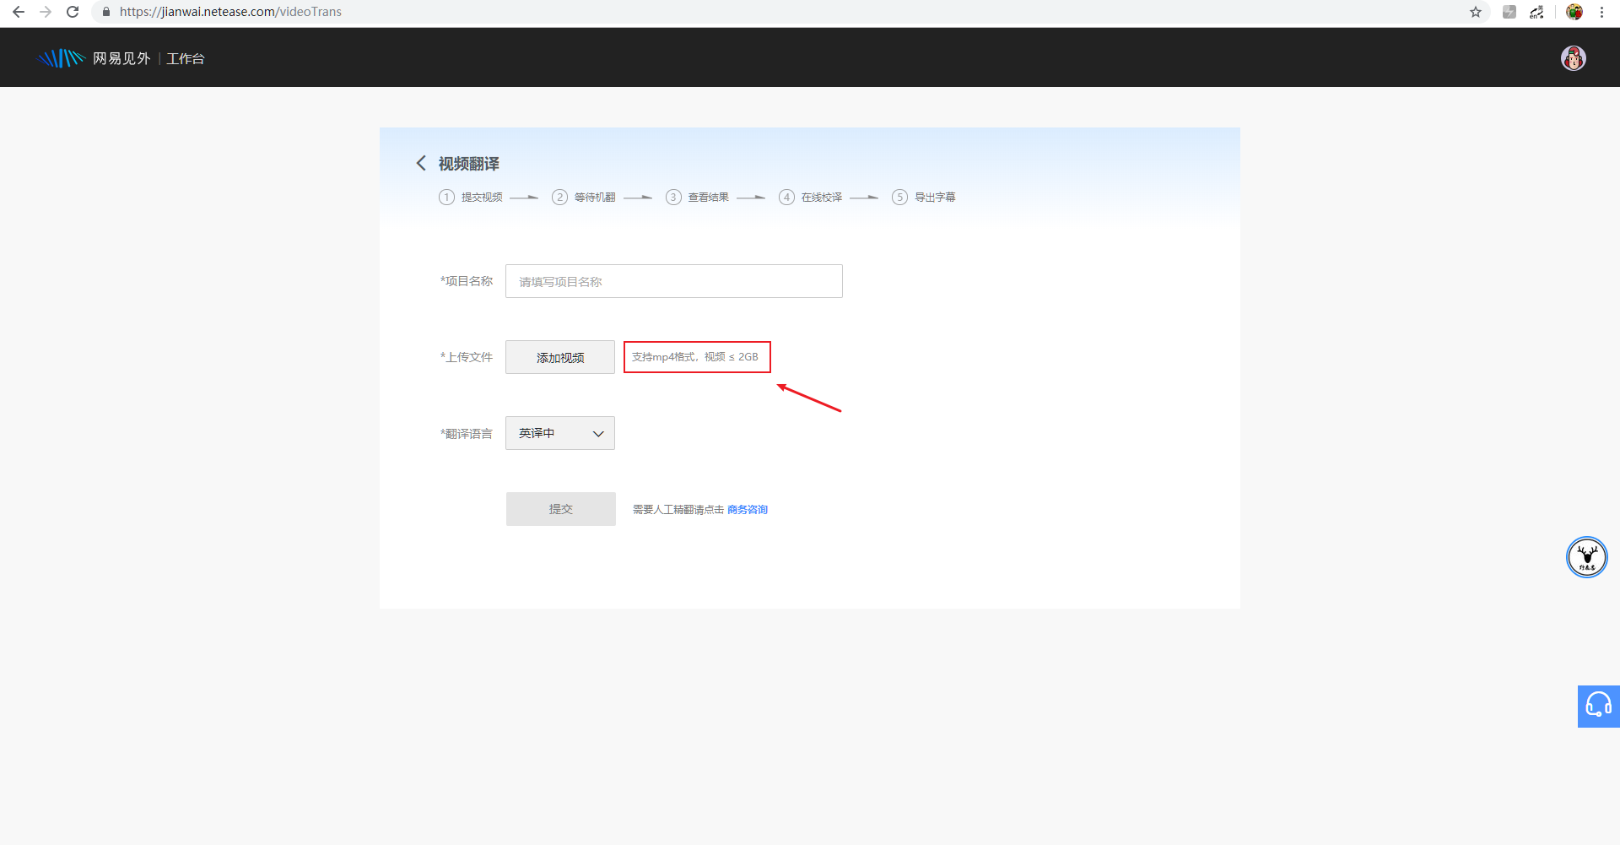The image size is (1620, 845).
Task: Bookmark page with the star icon
Action: (1476, 12)
